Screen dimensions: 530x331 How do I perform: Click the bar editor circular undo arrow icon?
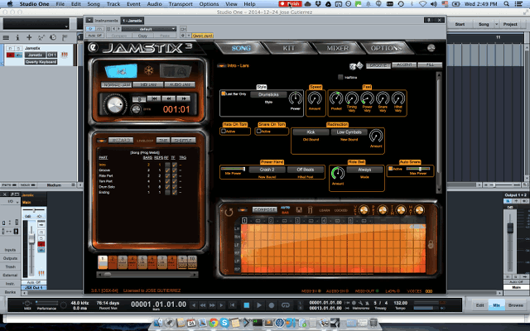(x=229, y=212)
